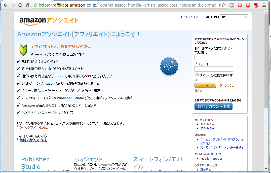The height and width of the screenshot is (173, 271).
Task: Reload the page with the refresh icon
Action: (x=20, y=5)
